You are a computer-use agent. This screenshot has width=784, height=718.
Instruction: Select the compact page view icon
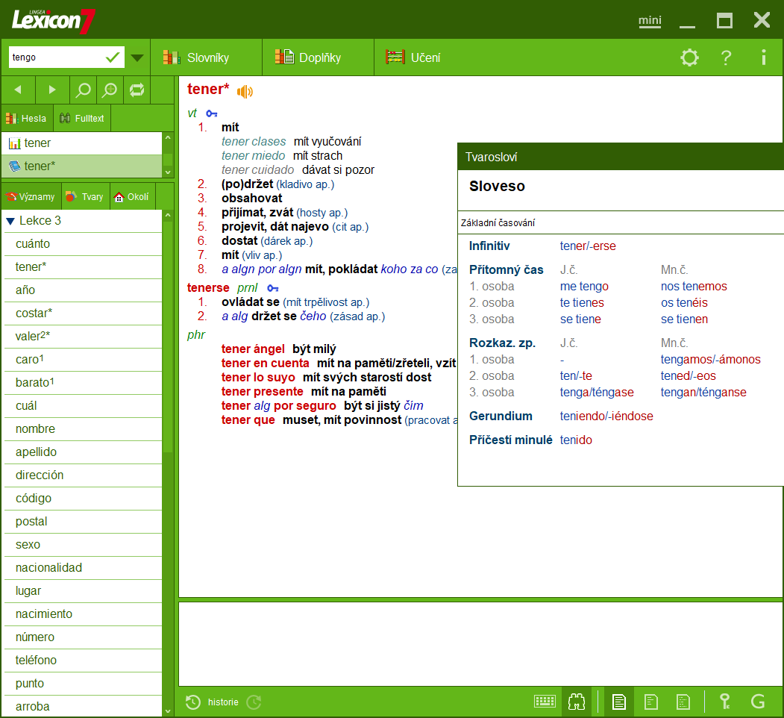[683, 702]
